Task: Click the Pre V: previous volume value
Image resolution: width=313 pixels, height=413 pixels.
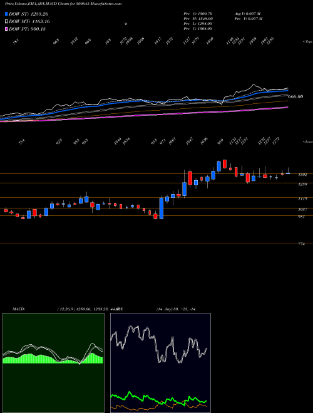Action: point(249,19)
